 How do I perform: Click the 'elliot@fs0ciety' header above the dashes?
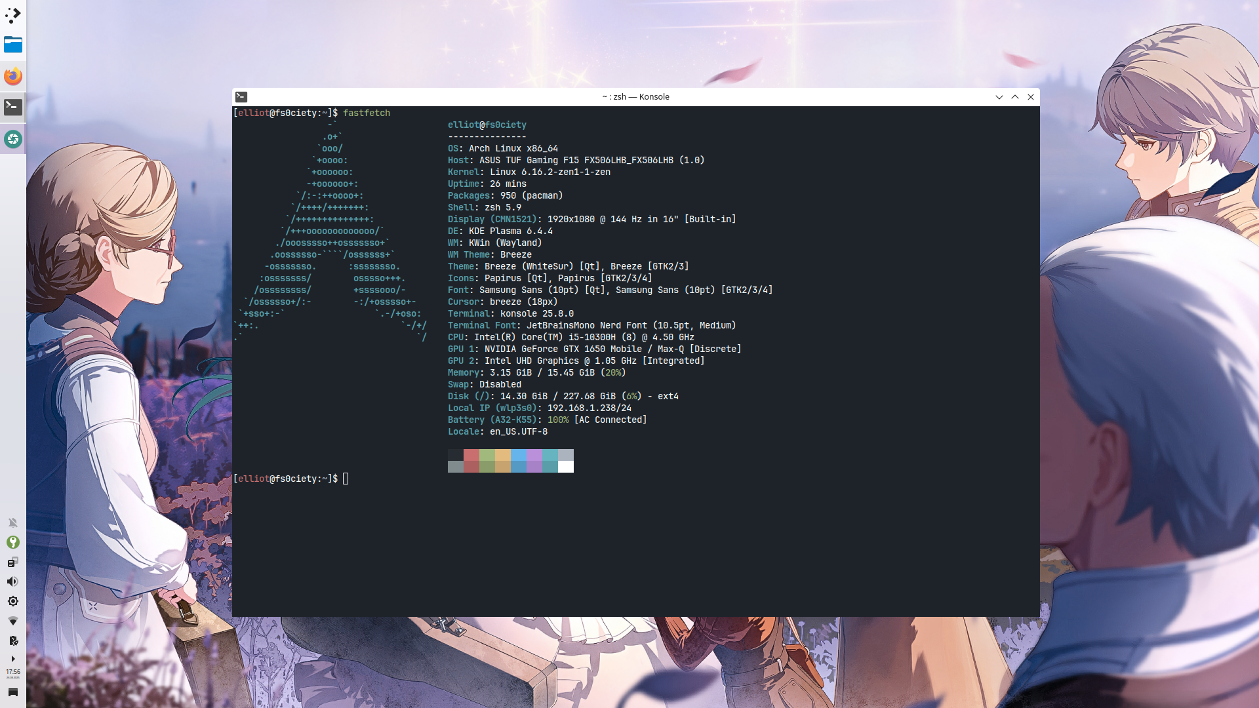click(x=487, y=125)
